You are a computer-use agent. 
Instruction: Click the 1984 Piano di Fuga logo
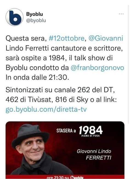pyautogui.click(x=91, y=131)
